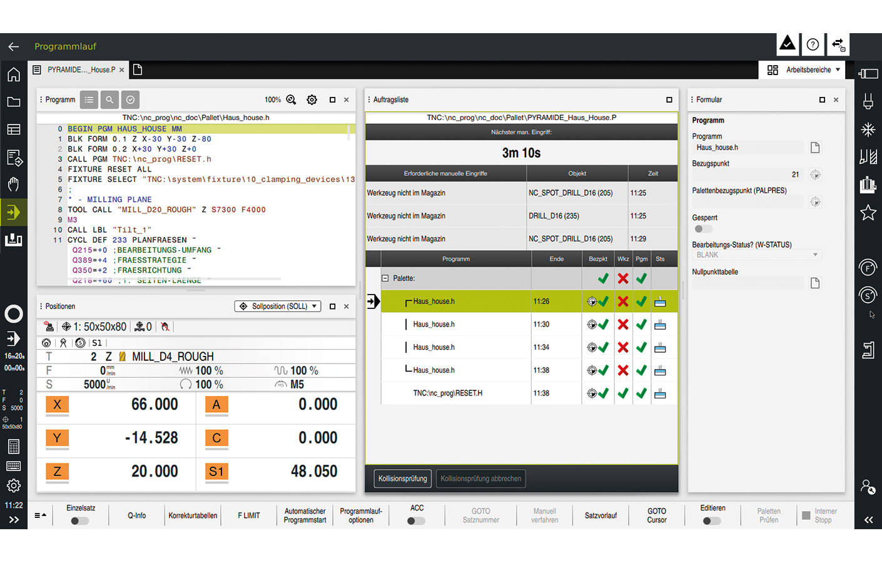Go back with the arrow beside Programmlauf
The width and height of the screenshot is (882, 563).
click(x=14, y=46)
